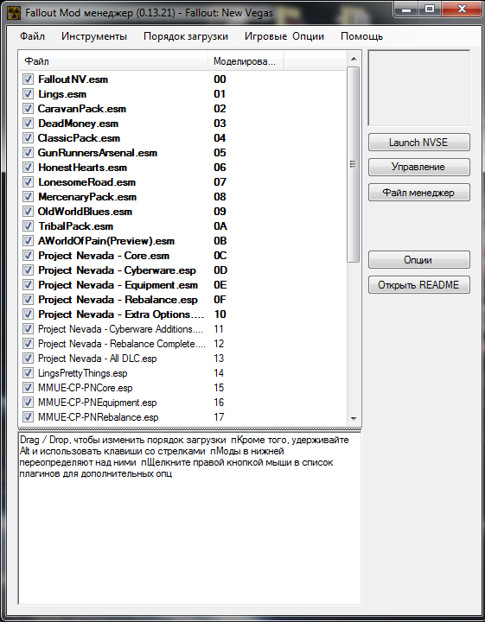This screenshot has height=622, width=485.
Task: Click the Launch NVSE button
Action: point(418,143)
